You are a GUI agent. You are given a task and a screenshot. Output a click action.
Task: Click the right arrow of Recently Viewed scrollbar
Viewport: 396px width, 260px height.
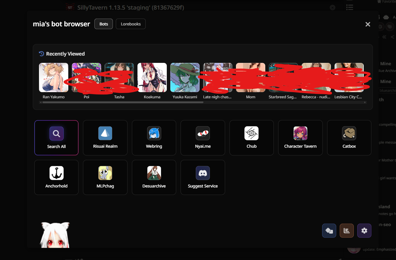point(365,102)
